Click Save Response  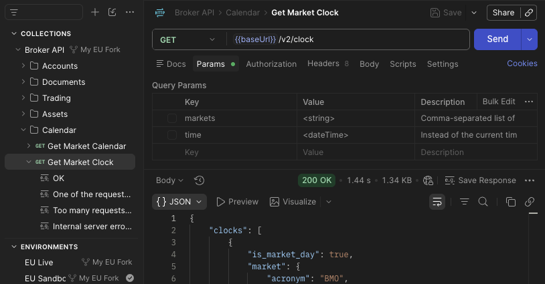[x=480, y=180]
